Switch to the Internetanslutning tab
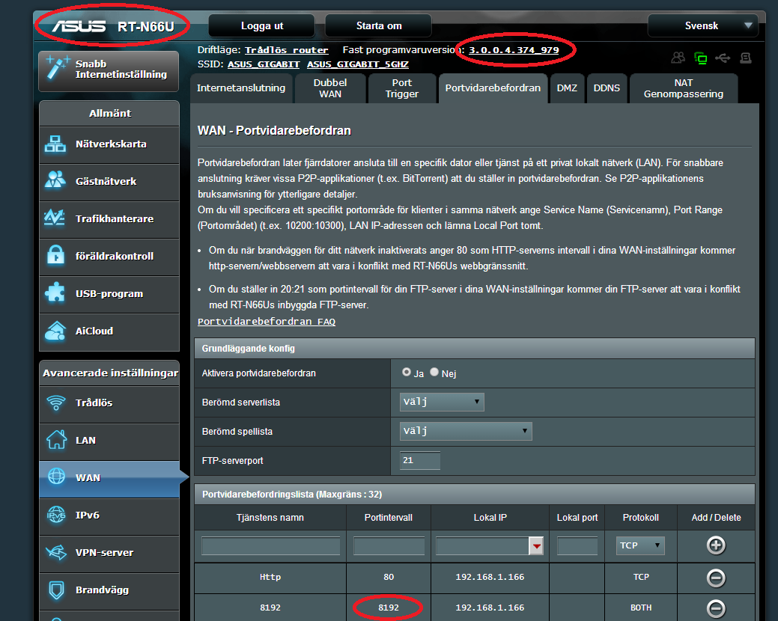 [x=241, y=88]
